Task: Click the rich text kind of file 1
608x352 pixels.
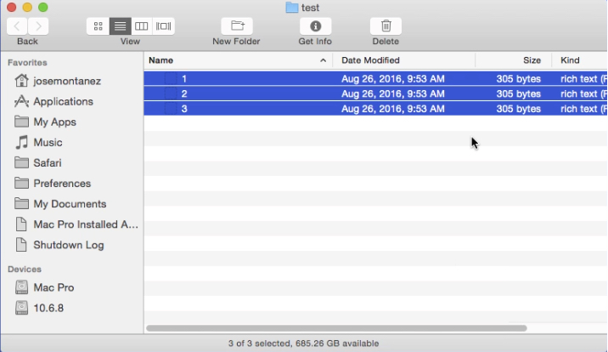Action: tap(583, 79)
